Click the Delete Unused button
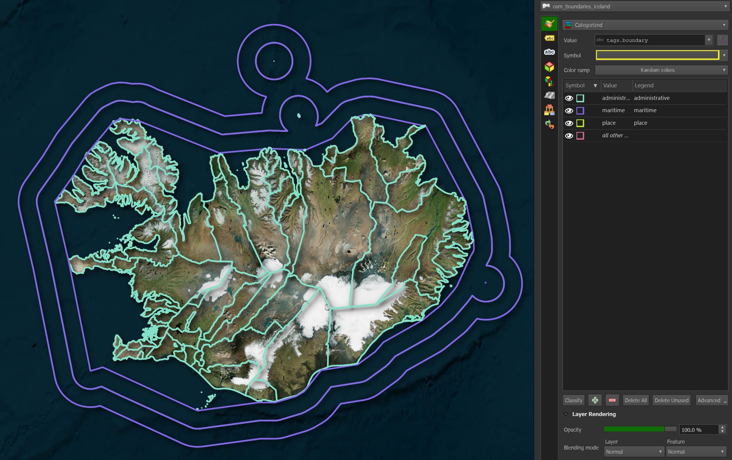This screenshot has width=732, height=460. tap(671, 400)
